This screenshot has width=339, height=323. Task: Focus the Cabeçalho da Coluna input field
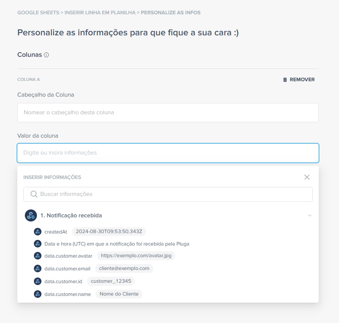[168, 113]
